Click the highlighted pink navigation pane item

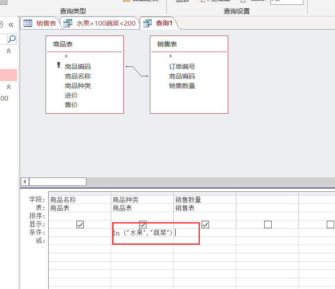pos(8,75)
